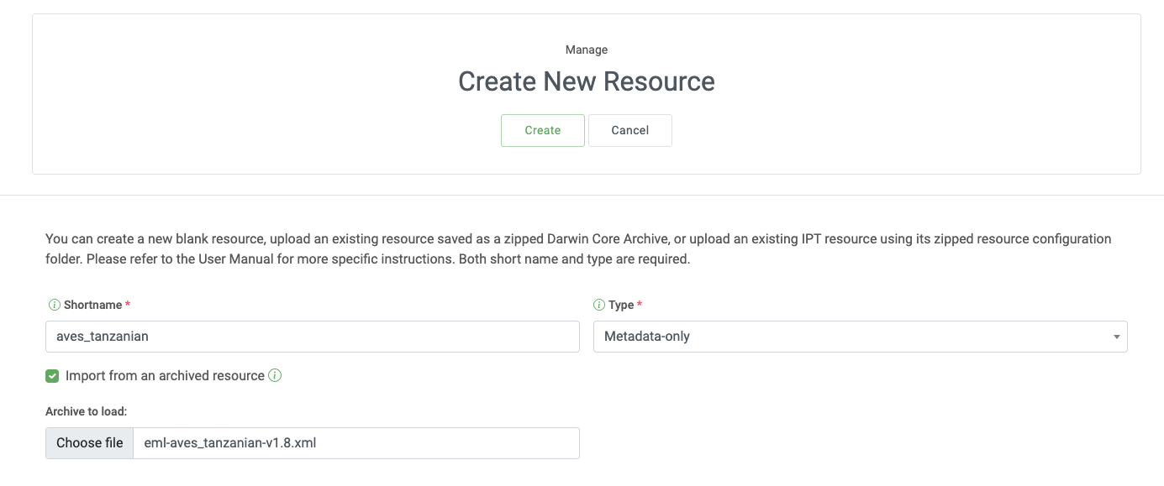Click the Shortname field label
This screenshot has height=486, width=1164.
pyautogui.click(x=92, y=305)
